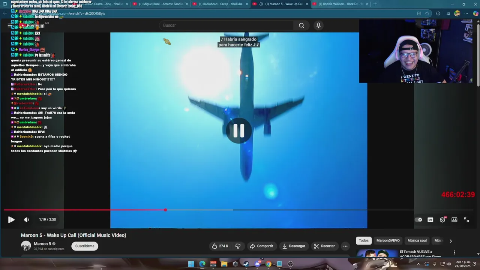
Task: Select the Música soul filter chip
Action: [417, 241]
